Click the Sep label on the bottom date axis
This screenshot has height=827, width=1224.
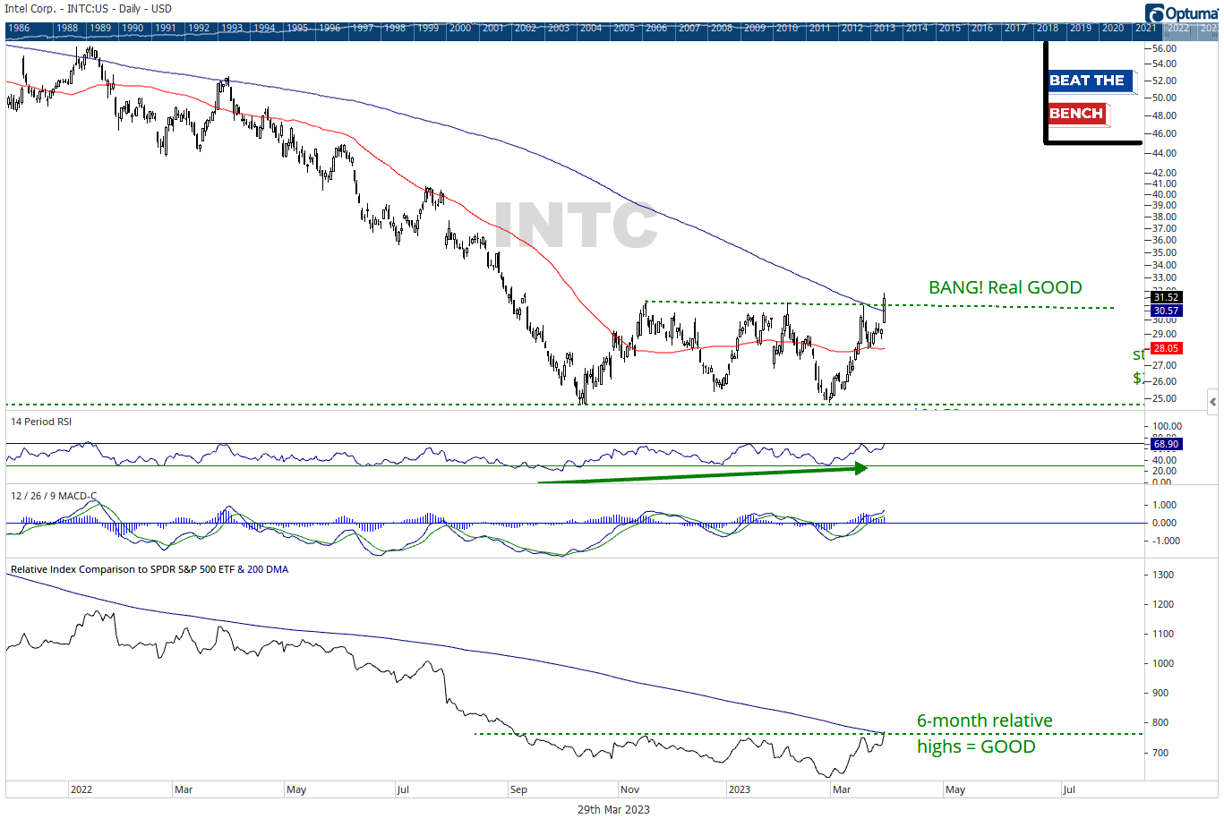point(518,789)
